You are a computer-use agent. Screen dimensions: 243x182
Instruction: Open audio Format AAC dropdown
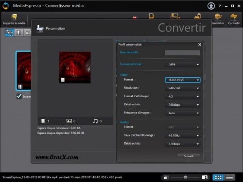pos(183,127)
